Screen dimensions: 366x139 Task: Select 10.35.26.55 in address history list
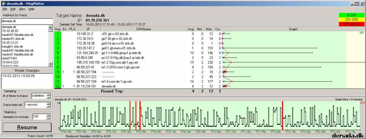(10, 31)
